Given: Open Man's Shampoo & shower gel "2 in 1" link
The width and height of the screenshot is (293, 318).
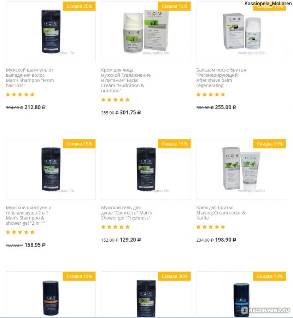Looking at the screenshot, I should (29, 216).
